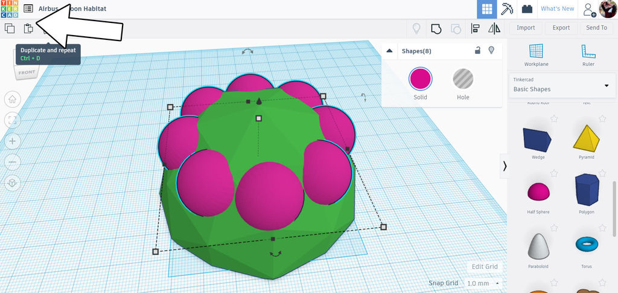Image resolution: width=618 pixels, height=293 pixels.
Task: Open the What's New link
Action: (x=557, y=8)
